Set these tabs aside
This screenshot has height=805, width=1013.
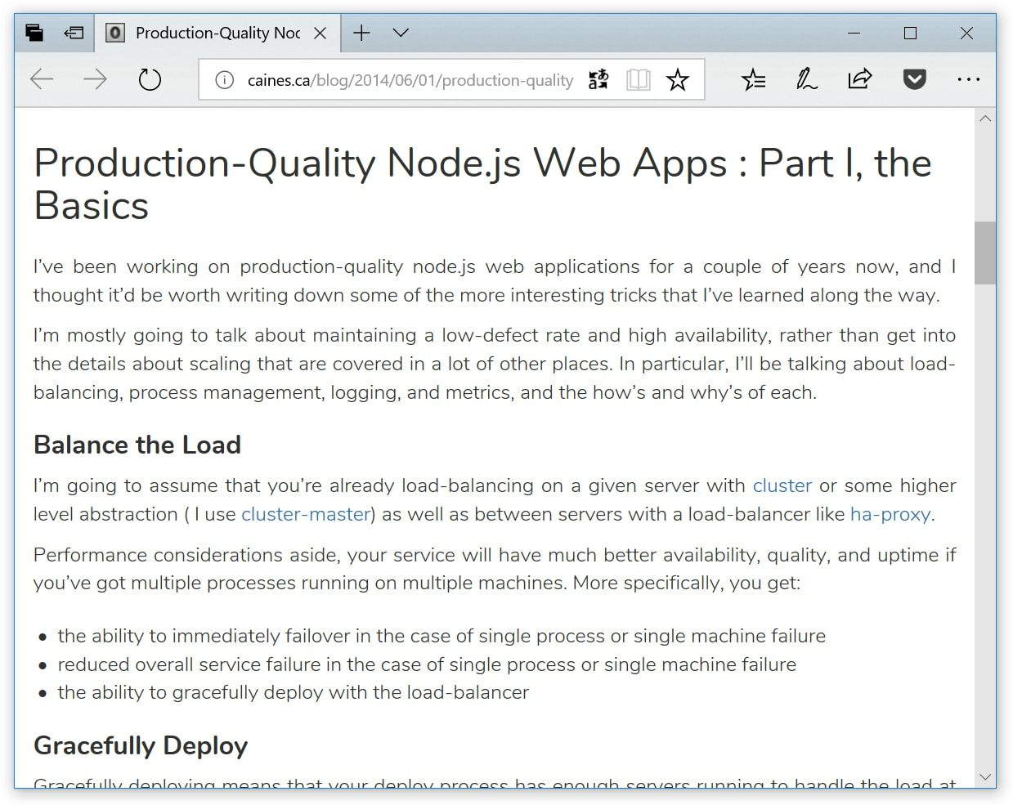74,33
